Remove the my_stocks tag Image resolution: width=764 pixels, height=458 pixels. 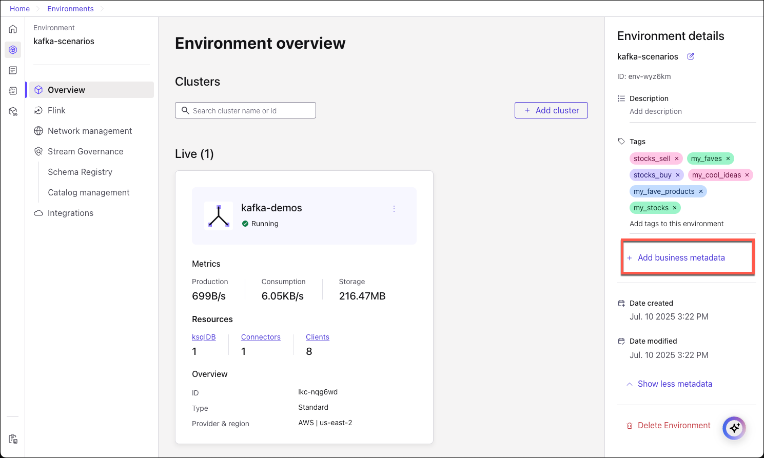coord(675,208)
